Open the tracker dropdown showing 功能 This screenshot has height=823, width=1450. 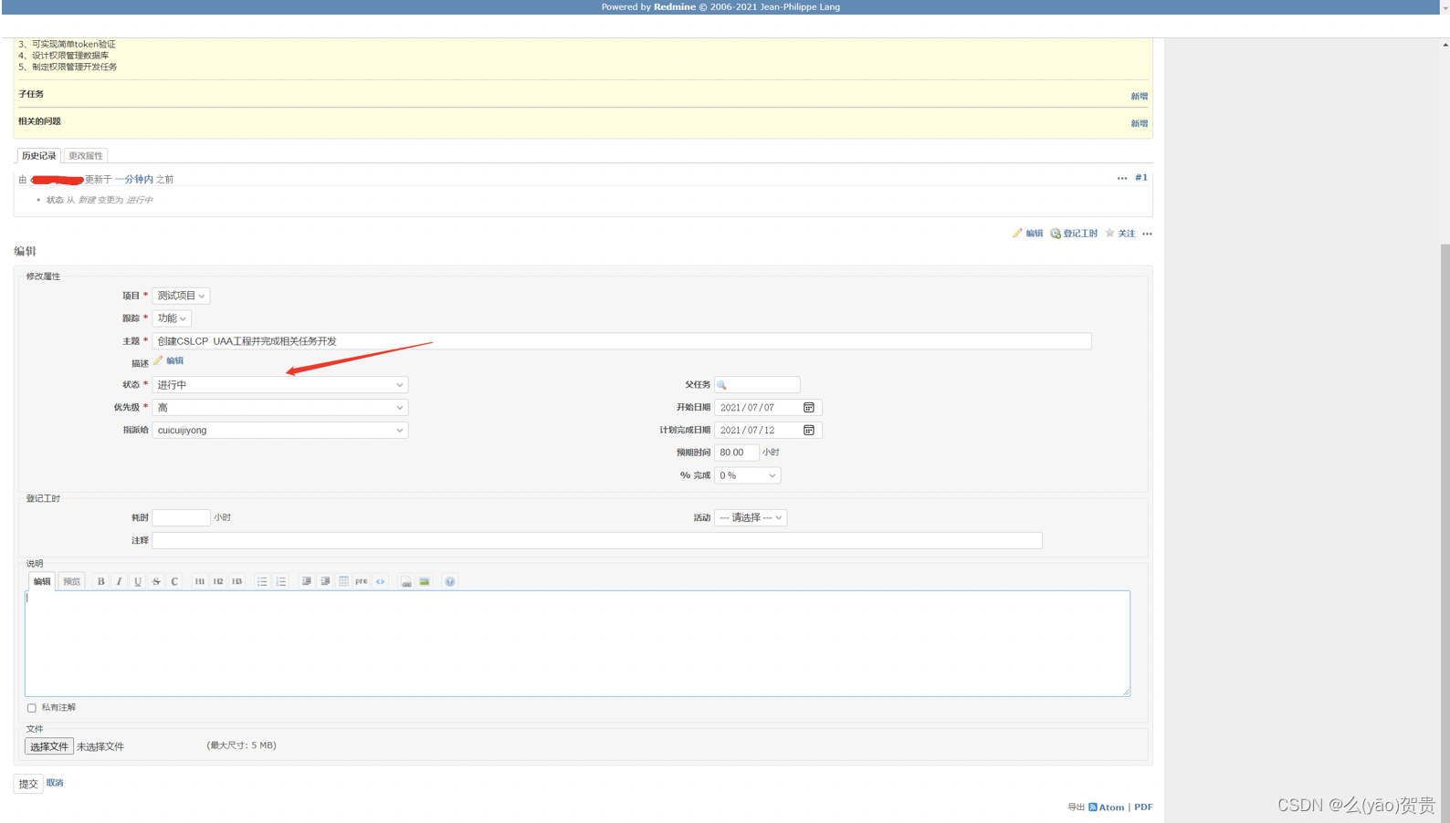tap(172, 318)
